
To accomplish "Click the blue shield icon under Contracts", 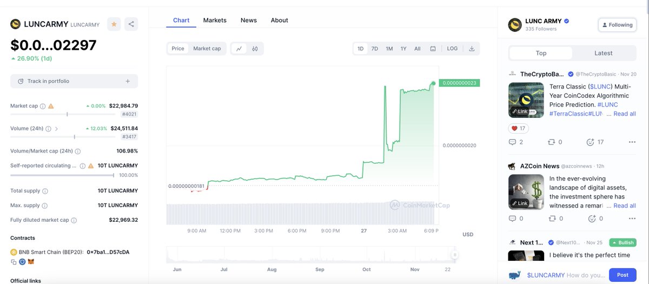I will point(22,262).
